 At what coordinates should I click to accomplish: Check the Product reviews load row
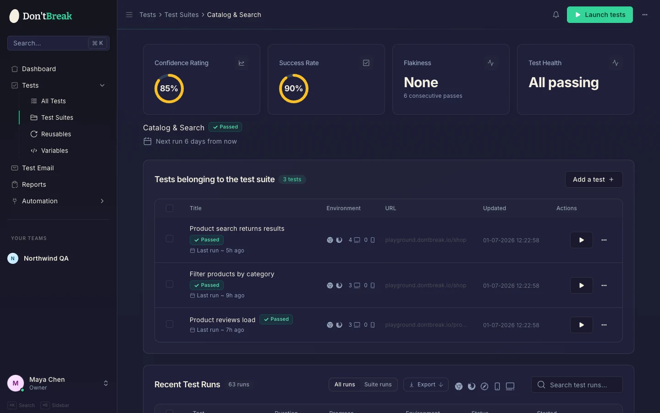[x=170, y=324]
